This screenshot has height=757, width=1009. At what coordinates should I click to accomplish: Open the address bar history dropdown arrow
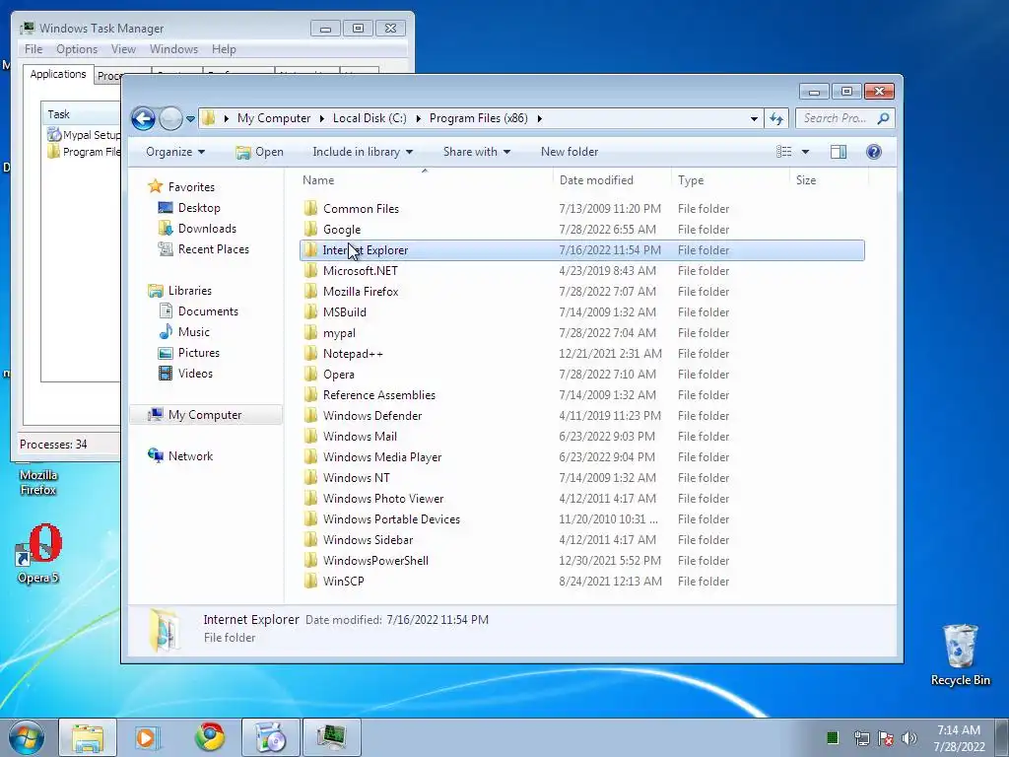click(754, 118)
